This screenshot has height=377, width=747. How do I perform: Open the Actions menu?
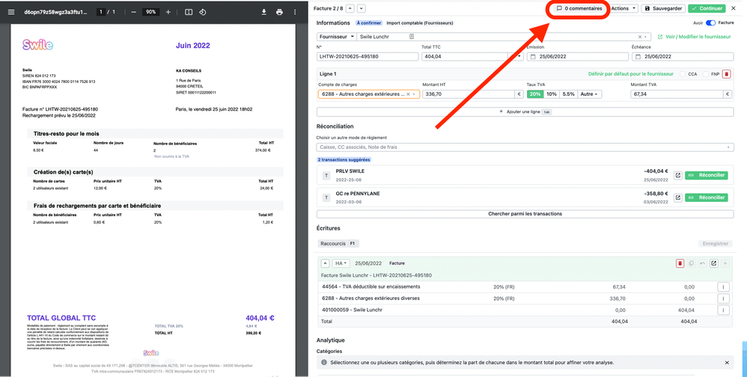click(623, 8)
